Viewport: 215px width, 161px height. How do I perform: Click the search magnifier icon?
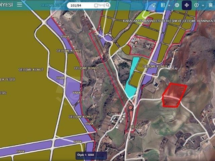click(107, 5)
